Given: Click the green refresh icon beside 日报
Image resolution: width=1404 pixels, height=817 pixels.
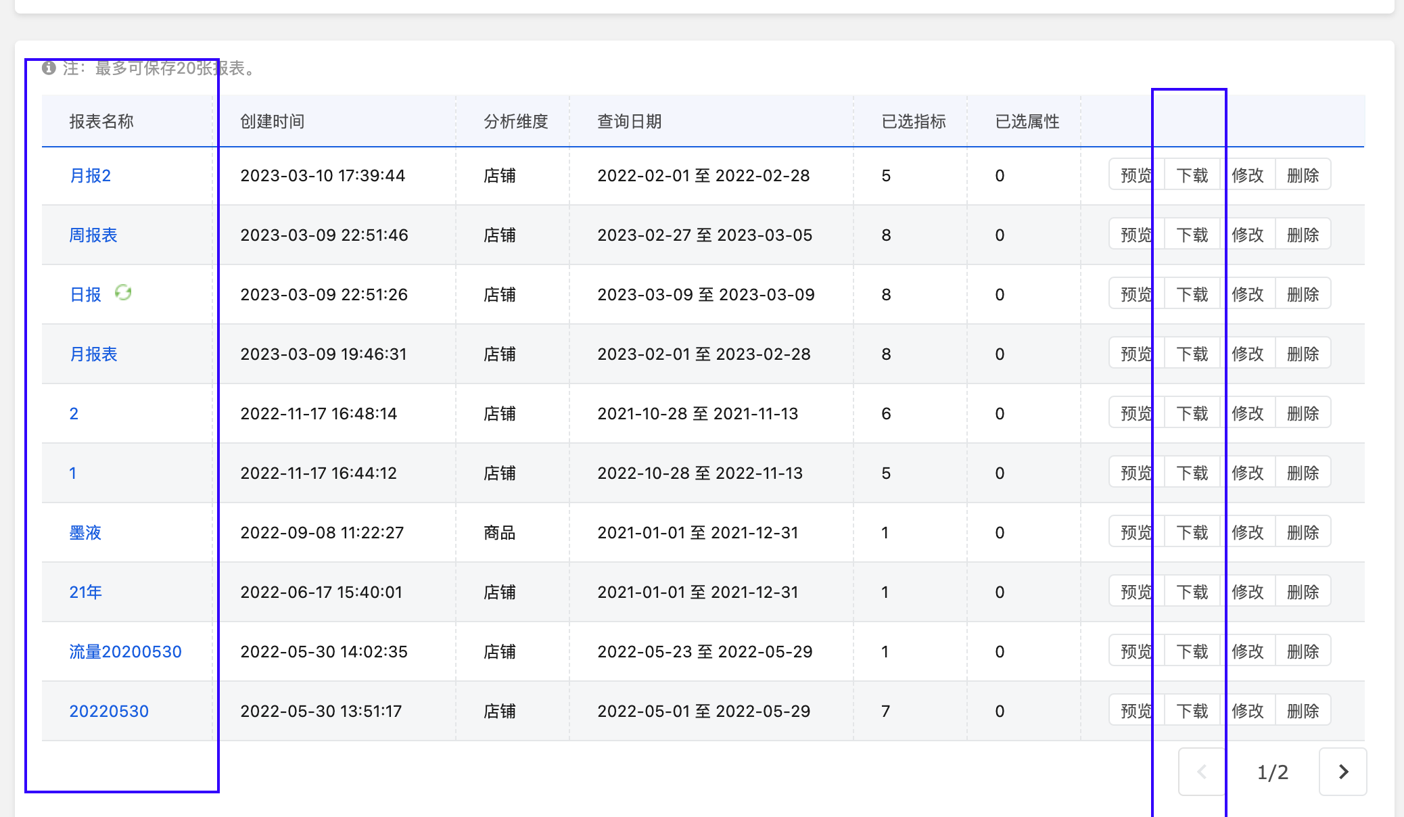Looking at the screenshot, I should click(x=123, y=293).
